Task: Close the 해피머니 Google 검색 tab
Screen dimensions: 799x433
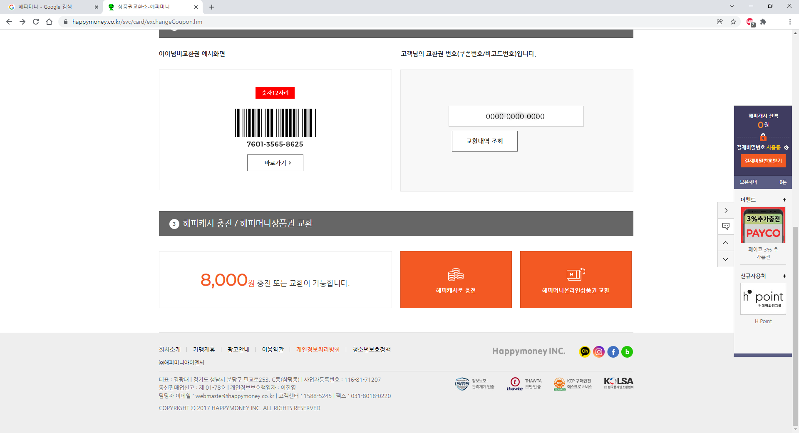Action: (x=97, y=7)
